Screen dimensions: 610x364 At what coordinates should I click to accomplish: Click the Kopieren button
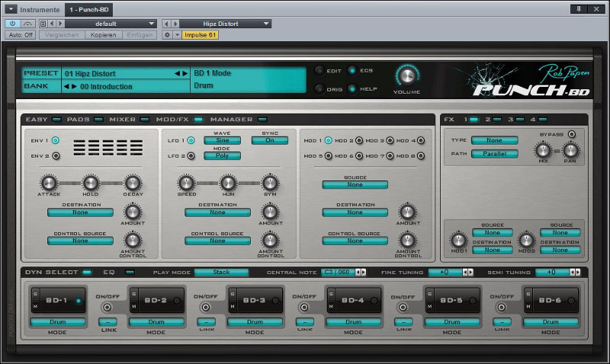click(103, 35)
